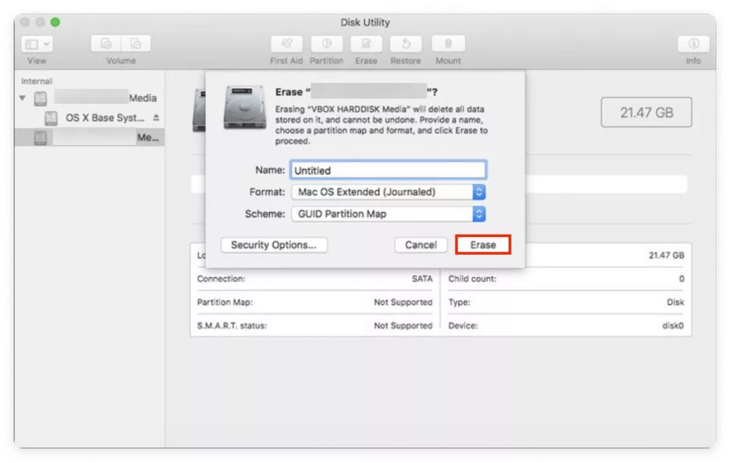Click the Erase toolbar icon
The image size is (730, 463).
coord(366,44)
